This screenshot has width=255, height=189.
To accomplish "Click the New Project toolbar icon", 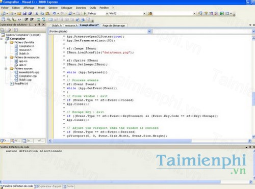I will tap(3, 13).
